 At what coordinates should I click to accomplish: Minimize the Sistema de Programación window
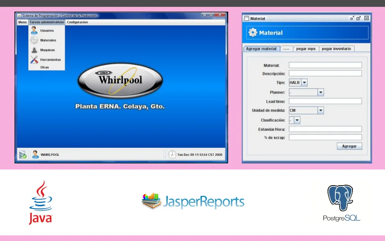click(205, 15)
